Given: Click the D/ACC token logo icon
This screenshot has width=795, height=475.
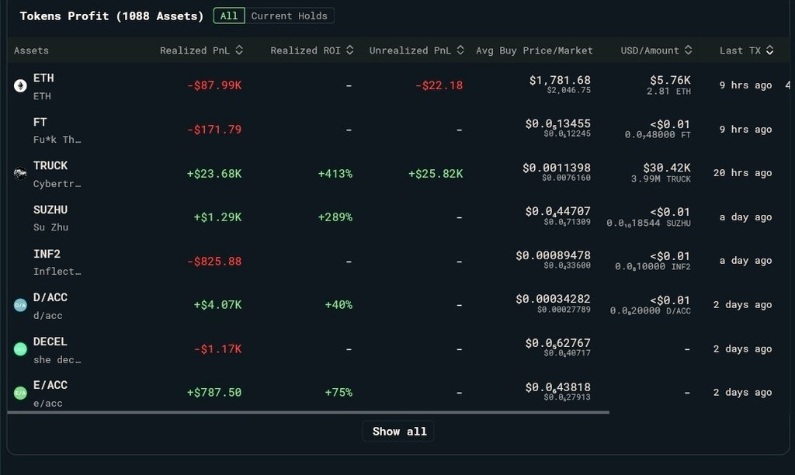Looking at the screenshot, I should [x=20, y=305].
